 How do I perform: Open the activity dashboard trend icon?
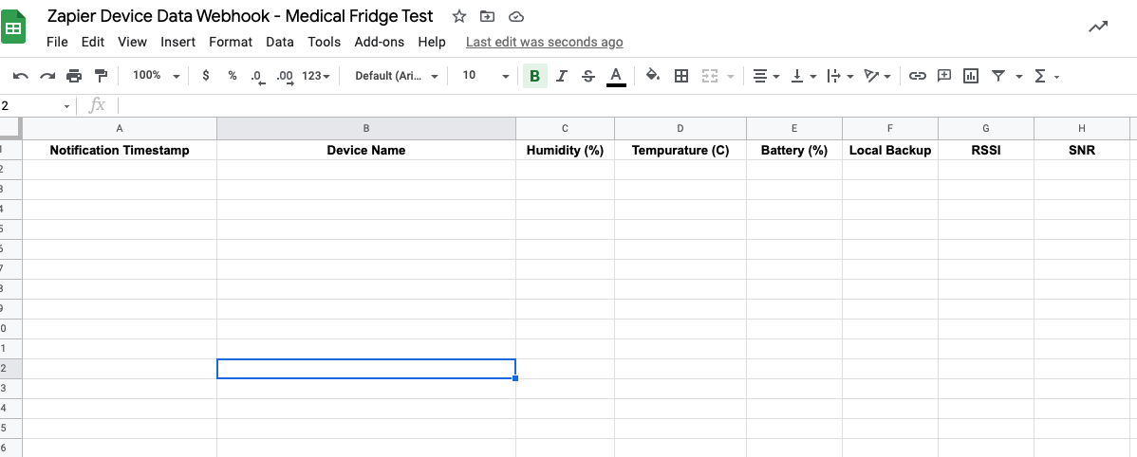pos(1098,27)
